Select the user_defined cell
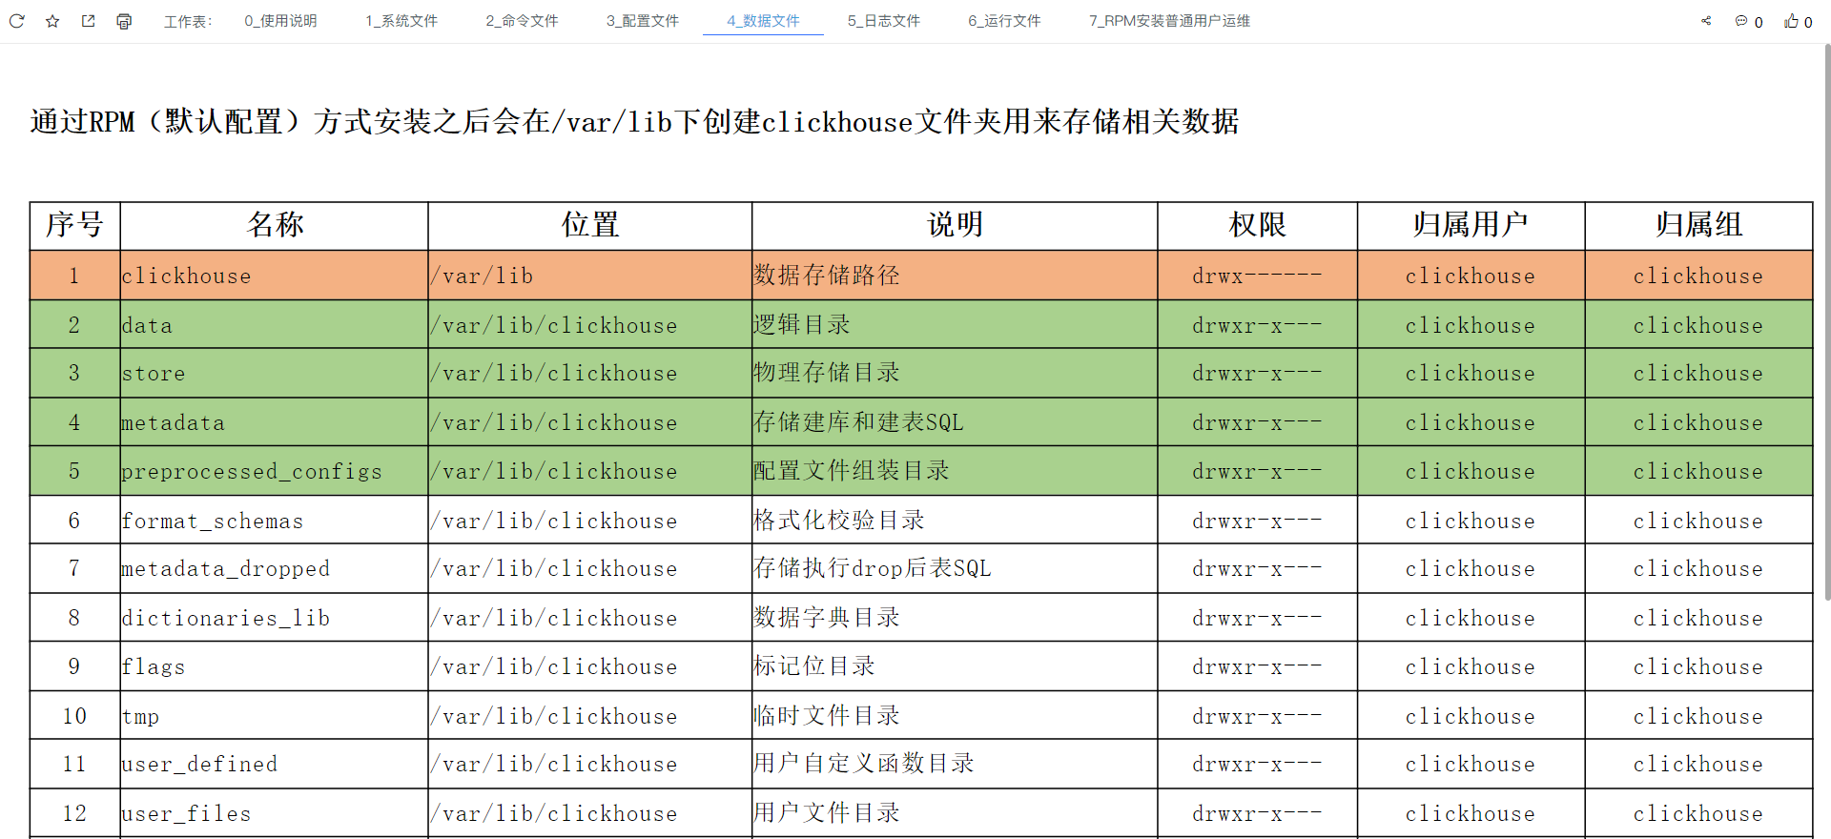The height and width of the screenshot is (839, 1831). 275,765
